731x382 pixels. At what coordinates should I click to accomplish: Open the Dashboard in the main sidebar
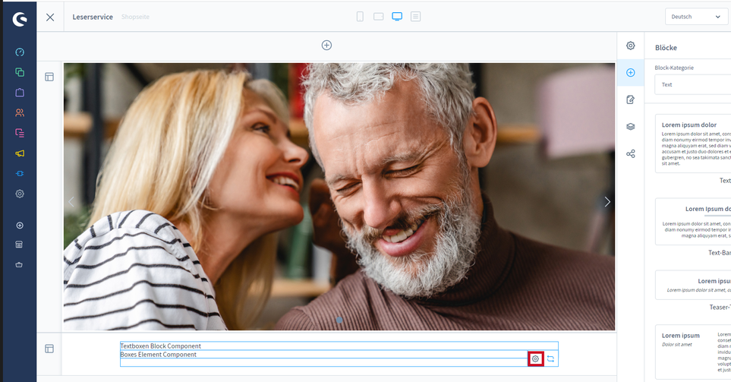pos(20,52)
